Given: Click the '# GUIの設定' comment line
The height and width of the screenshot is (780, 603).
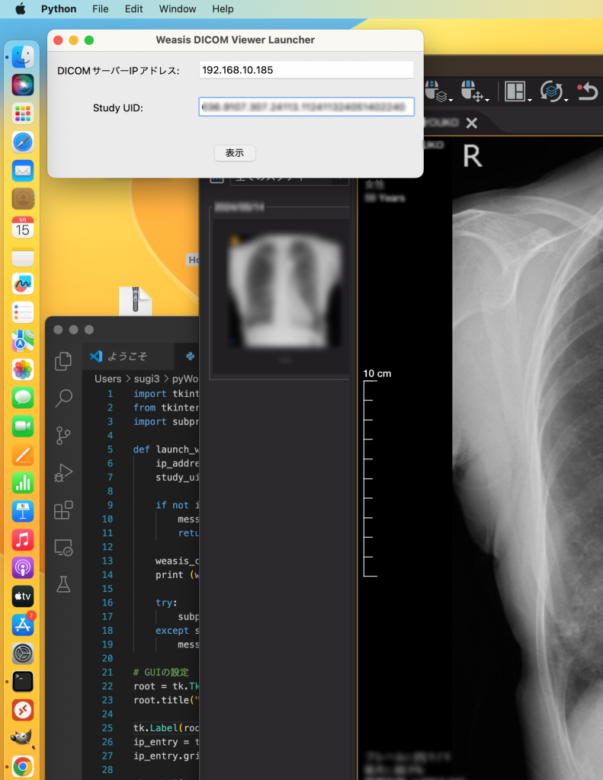Looking at the screenshot, I should point(161,672).
